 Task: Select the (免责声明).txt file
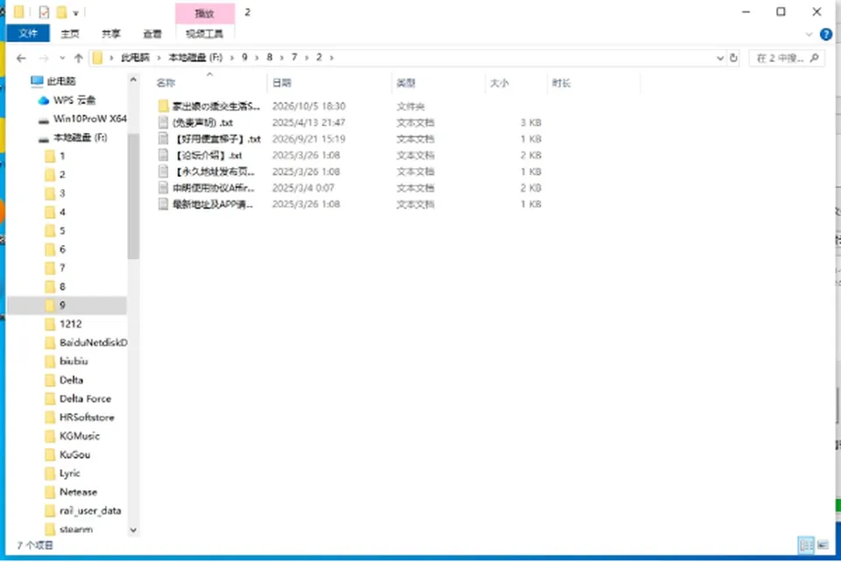click(195, 123)
